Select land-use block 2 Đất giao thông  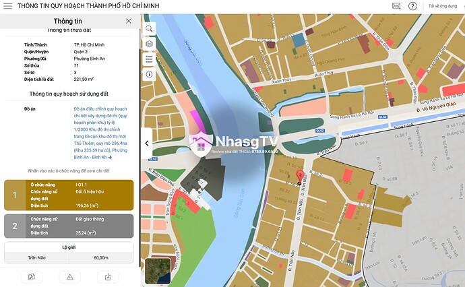click(x=69, y=226)
